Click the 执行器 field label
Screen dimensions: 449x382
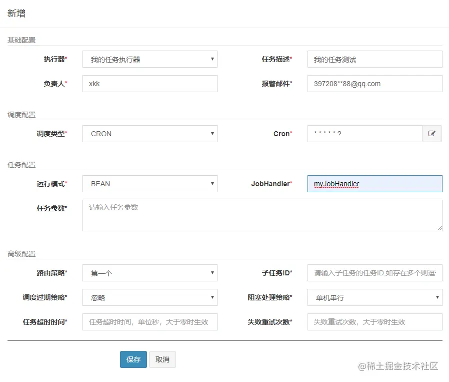(x=55, y=59)
